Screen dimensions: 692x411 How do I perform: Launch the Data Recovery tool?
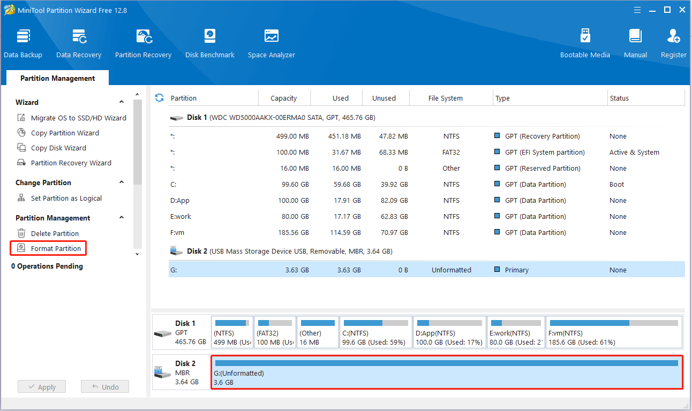coord(79,44)
